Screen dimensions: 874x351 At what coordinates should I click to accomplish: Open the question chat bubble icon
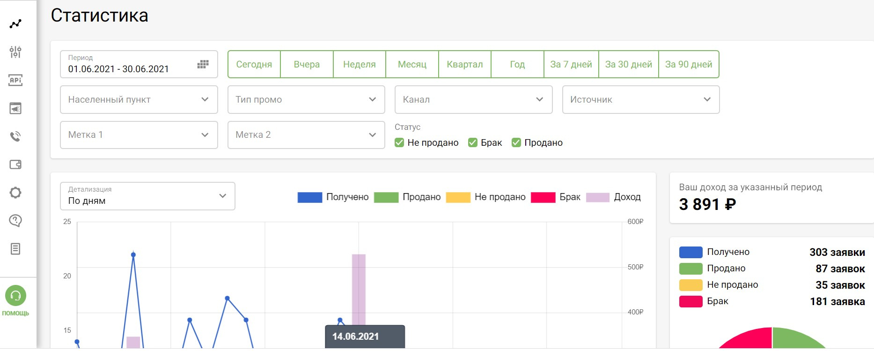(15, 221)
